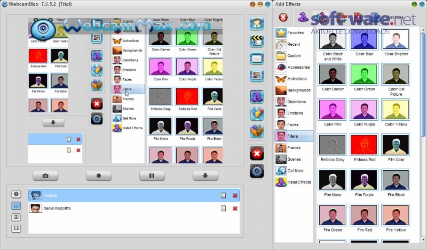
Task: Select the movie clapperboard source icon
Action: 257,41
